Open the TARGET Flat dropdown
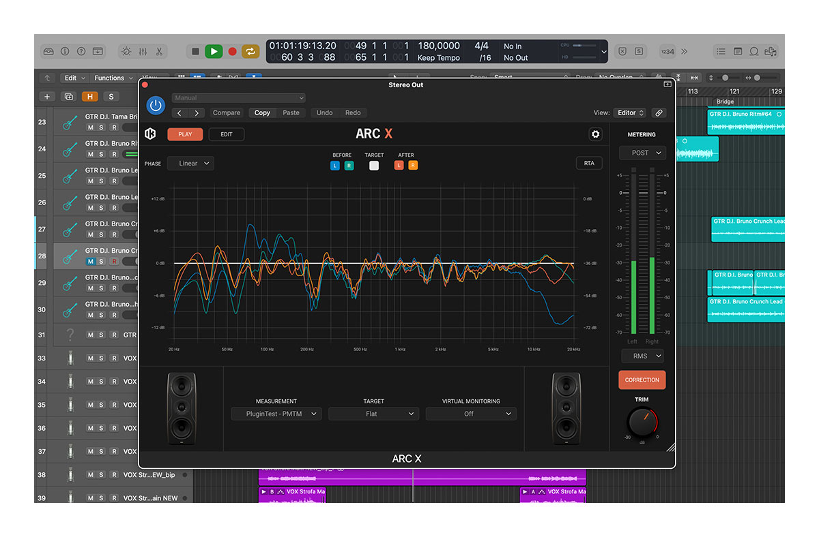Viewport: 819px width, 537px height. point(373,414)
